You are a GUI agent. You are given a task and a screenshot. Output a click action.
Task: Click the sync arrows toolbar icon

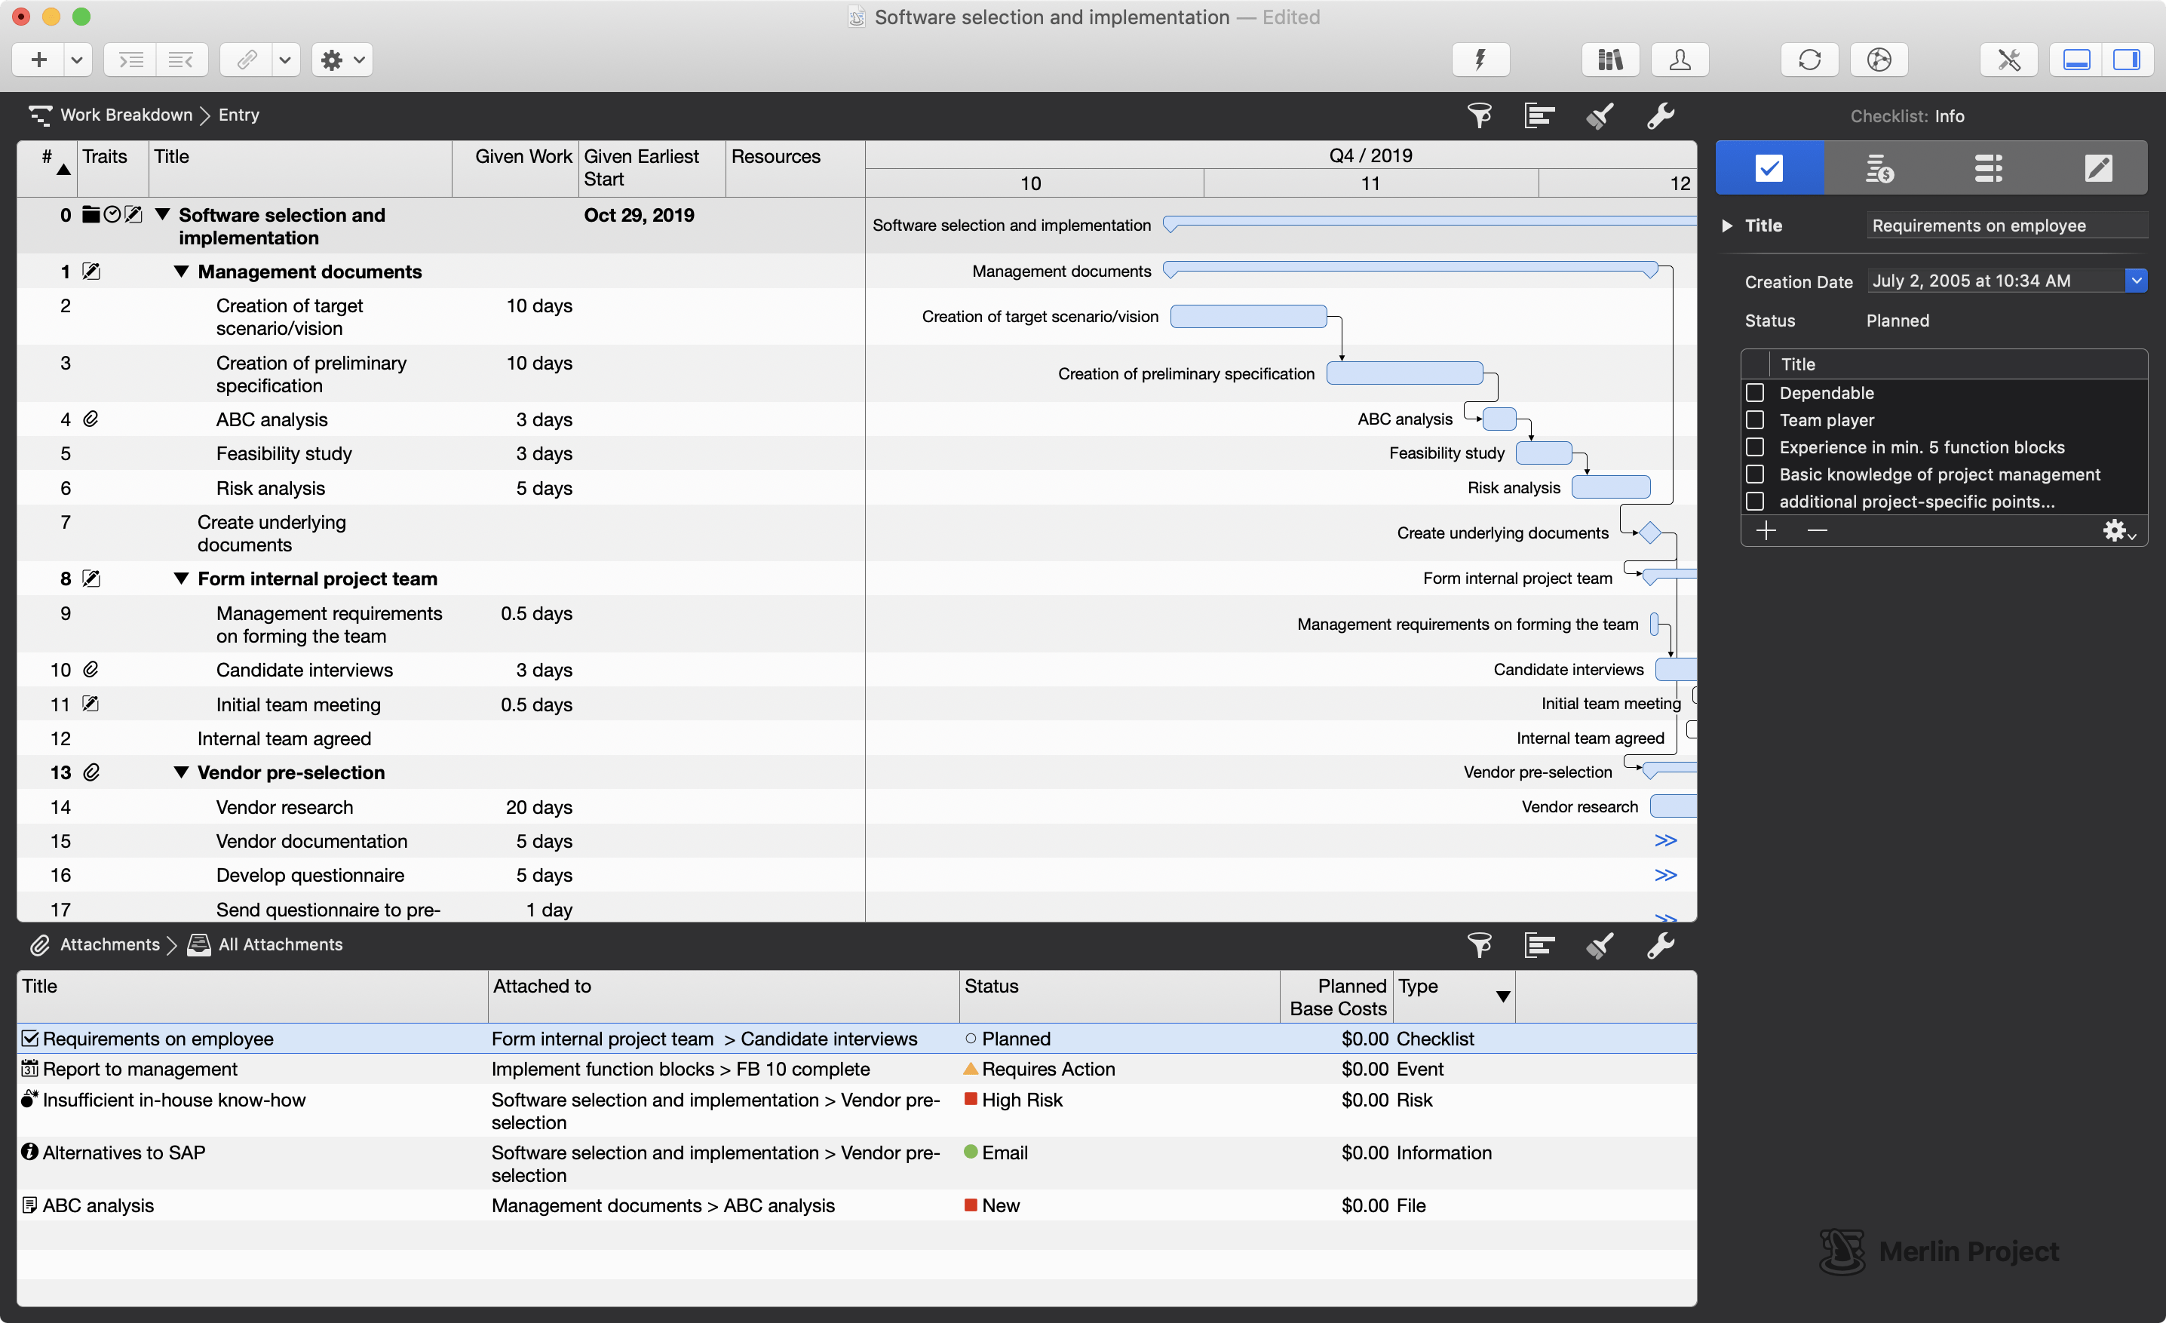[1809, 60]
